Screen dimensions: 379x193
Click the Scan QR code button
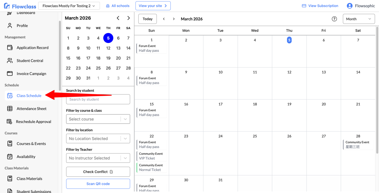coord(98,184)
